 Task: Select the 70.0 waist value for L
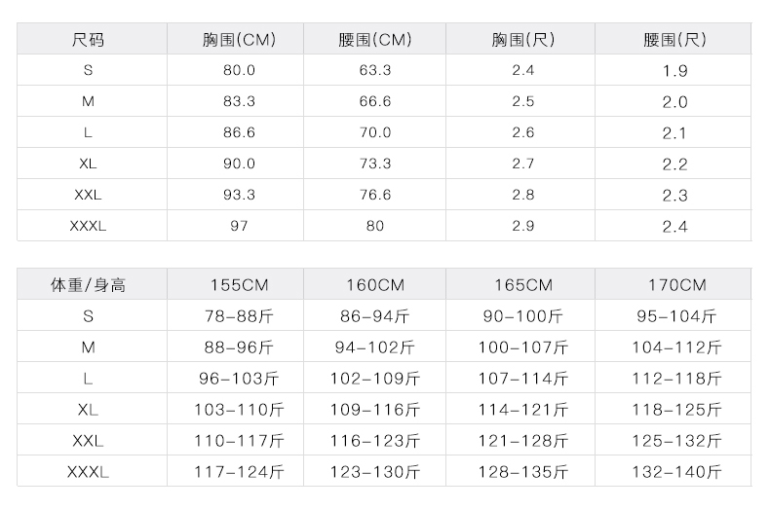point(375,132)
